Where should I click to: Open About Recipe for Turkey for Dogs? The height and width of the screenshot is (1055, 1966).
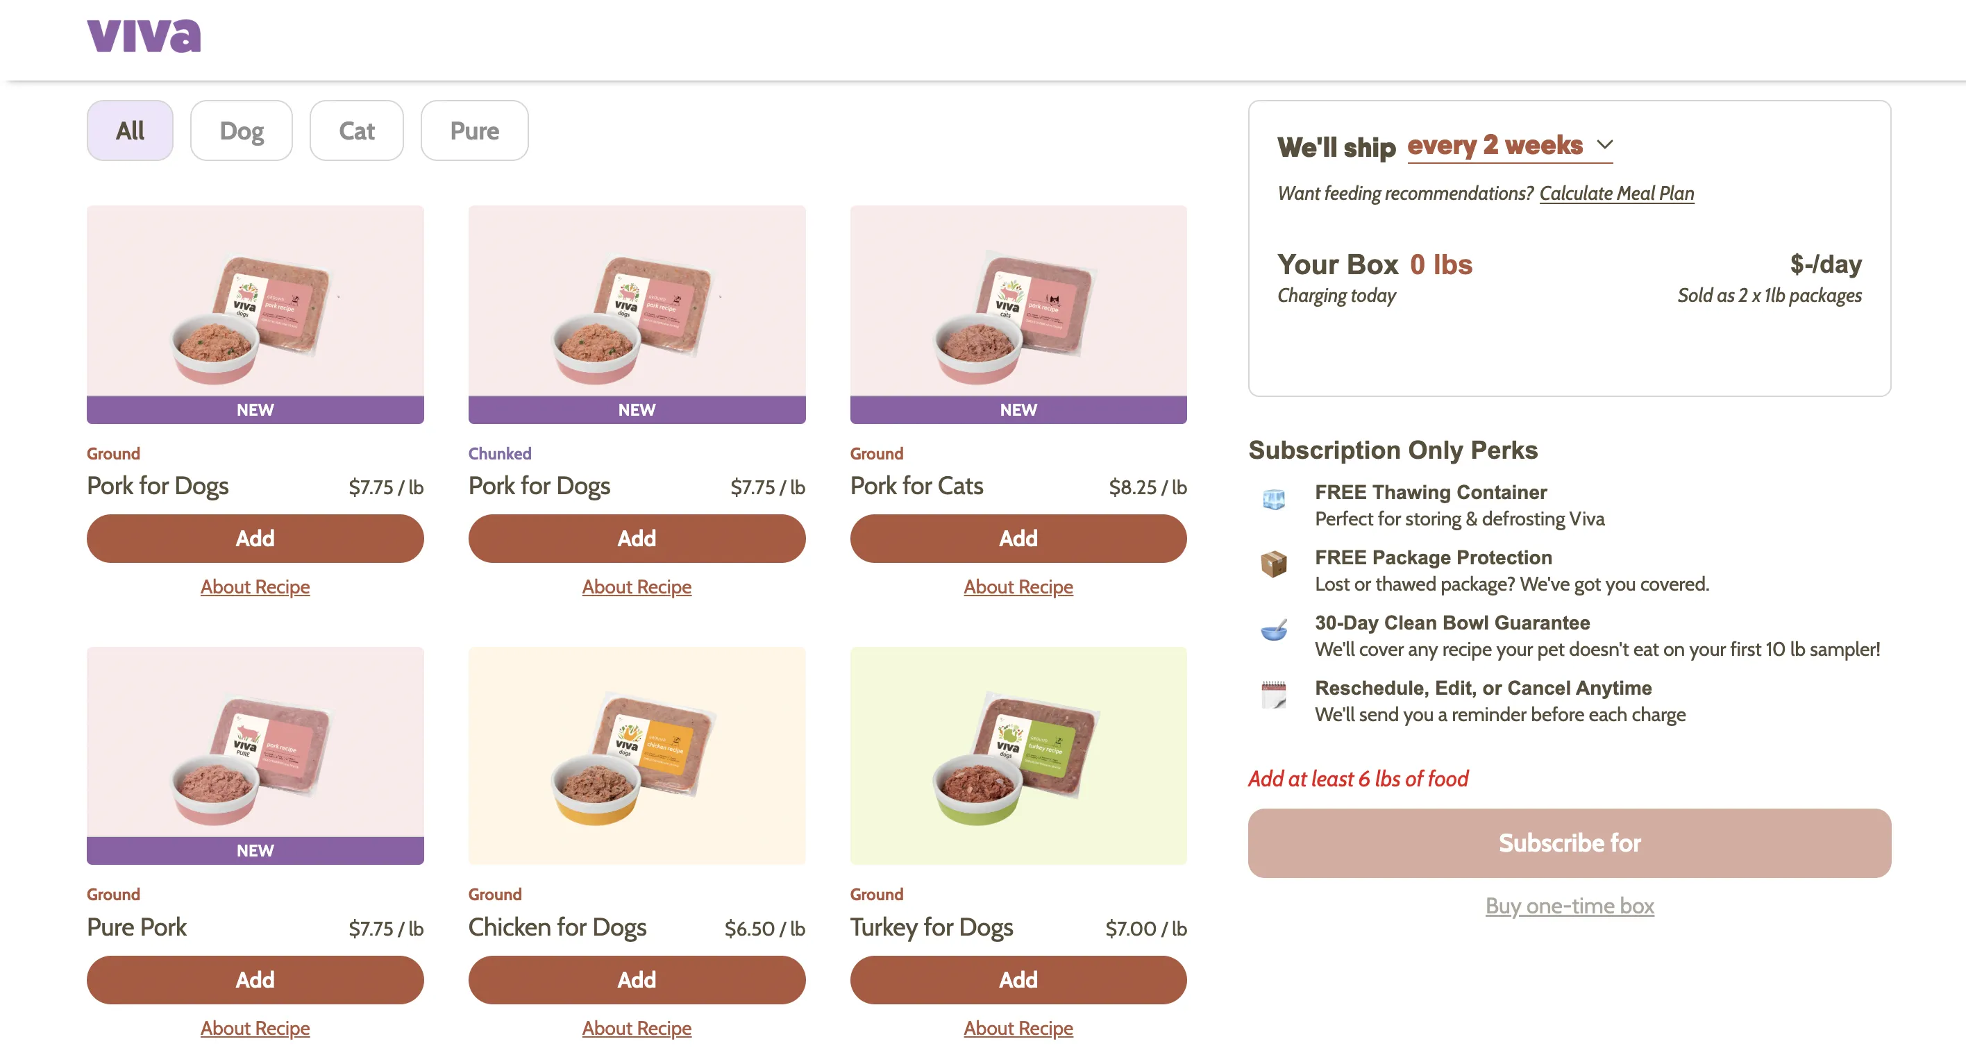point(1018,1027)
